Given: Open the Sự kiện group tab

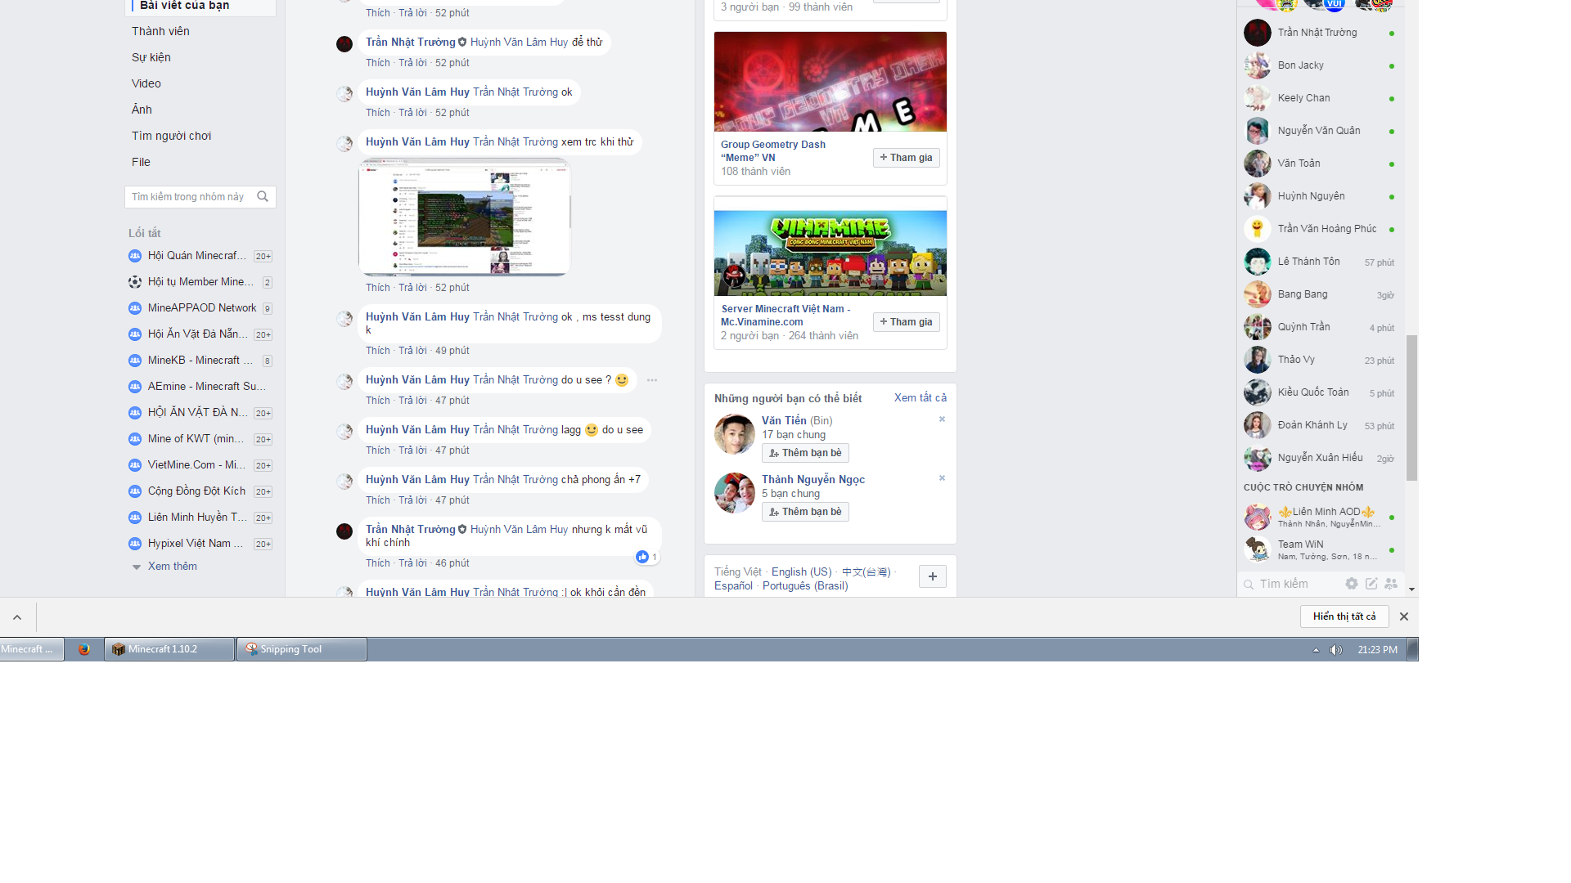Looking at the screenshot, I should pyautogui.click(x=151, y=57).
